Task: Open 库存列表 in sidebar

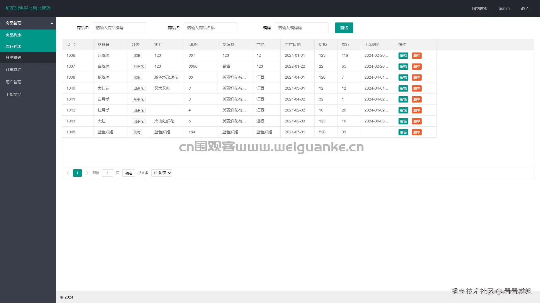Action: (28, 46)
